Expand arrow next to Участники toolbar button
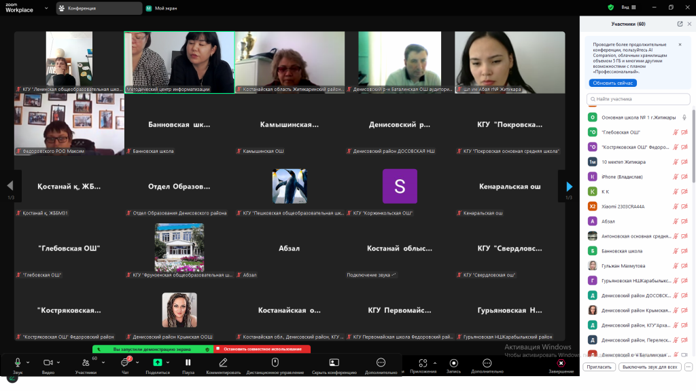The width and height of the screenshot is (696, 391). click(x=103, y=362)
